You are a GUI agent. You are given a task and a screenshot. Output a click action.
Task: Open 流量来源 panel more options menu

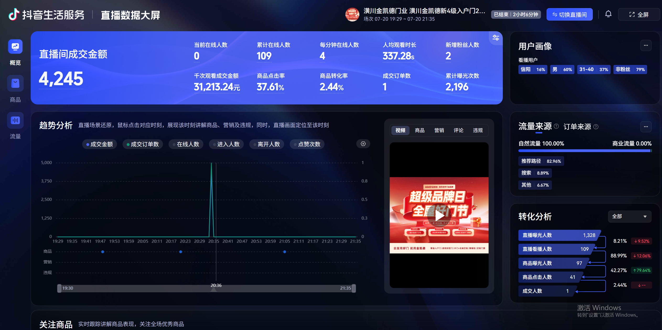646,127
